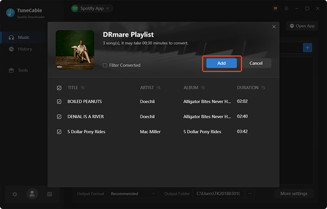Browse output folder with ellipsis button
This screenshot has width=327, height=209.
pyautogui.click(x=250, y=194)
